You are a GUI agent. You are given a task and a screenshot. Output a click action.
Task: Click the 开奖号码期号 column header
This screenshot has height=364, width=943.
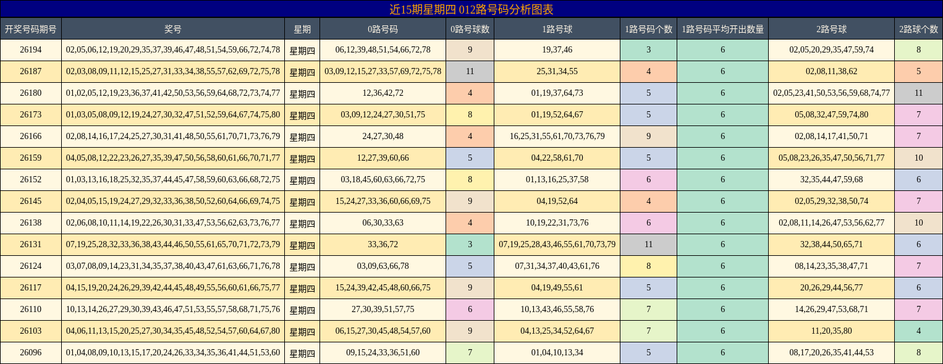pyautogui.click(x=31, y=29)
